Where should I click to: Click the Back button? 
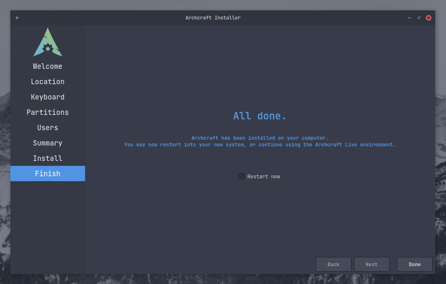[334, 265]
